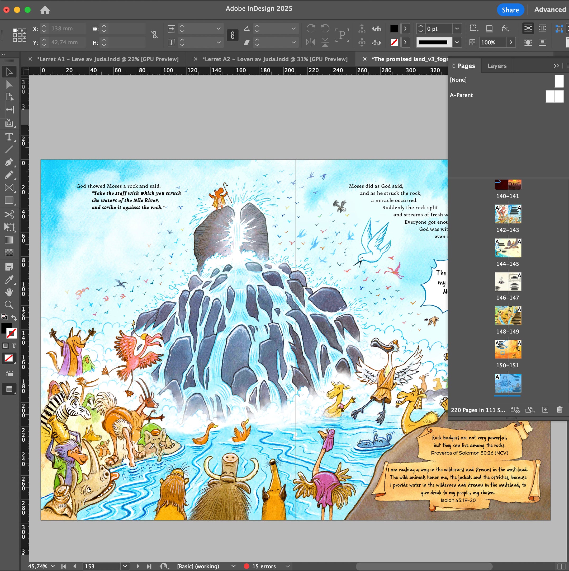Toggle constrain proportions for width and height

(x=154, y=35)
